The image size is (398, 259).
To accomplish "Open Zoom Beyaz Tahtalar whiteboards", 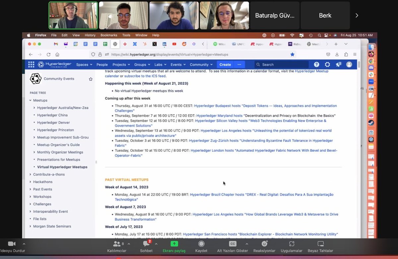I will point(320,246).
